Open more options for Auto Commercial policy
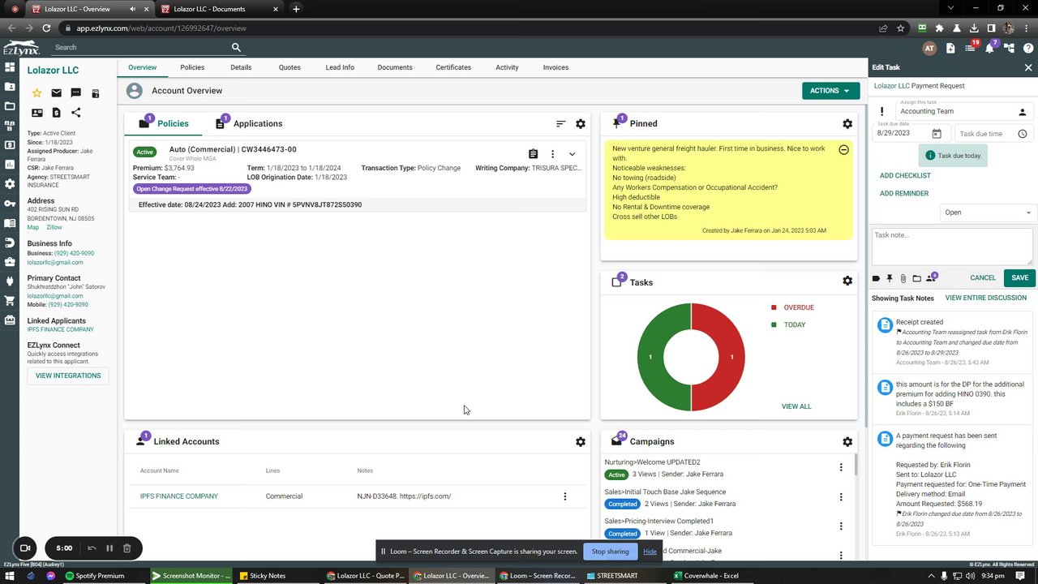 (x=552, y=154)
